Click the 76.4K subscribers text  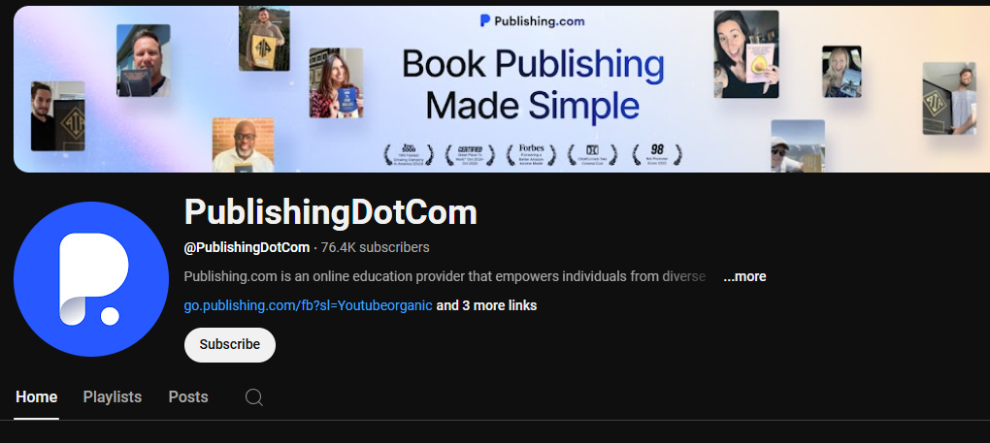pos(375,247)
